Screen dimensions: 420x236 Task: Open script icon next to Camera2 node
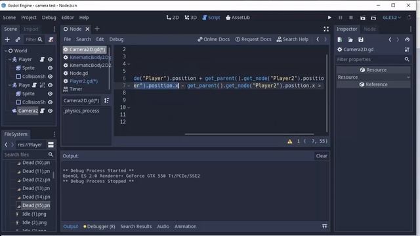(42, 111)
